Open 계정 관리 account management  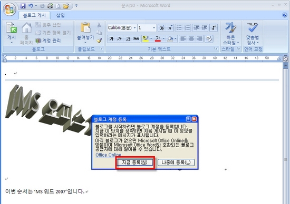48,40
